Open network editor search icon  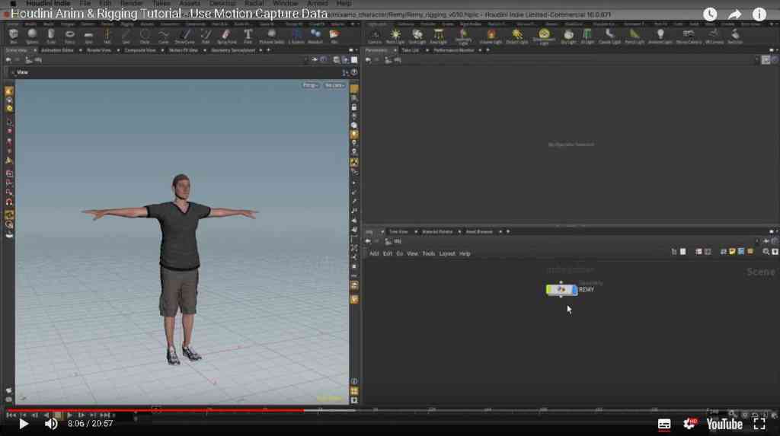[x=766, y=252]
